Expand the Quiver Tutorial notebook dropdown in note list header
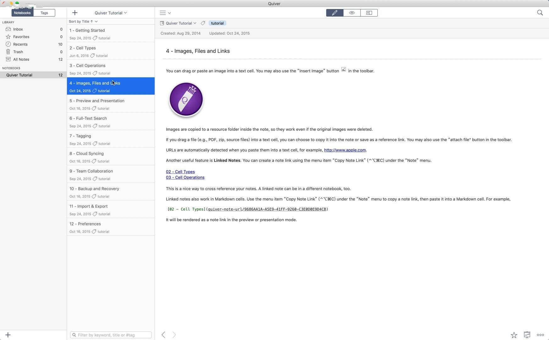 (111, 13)
